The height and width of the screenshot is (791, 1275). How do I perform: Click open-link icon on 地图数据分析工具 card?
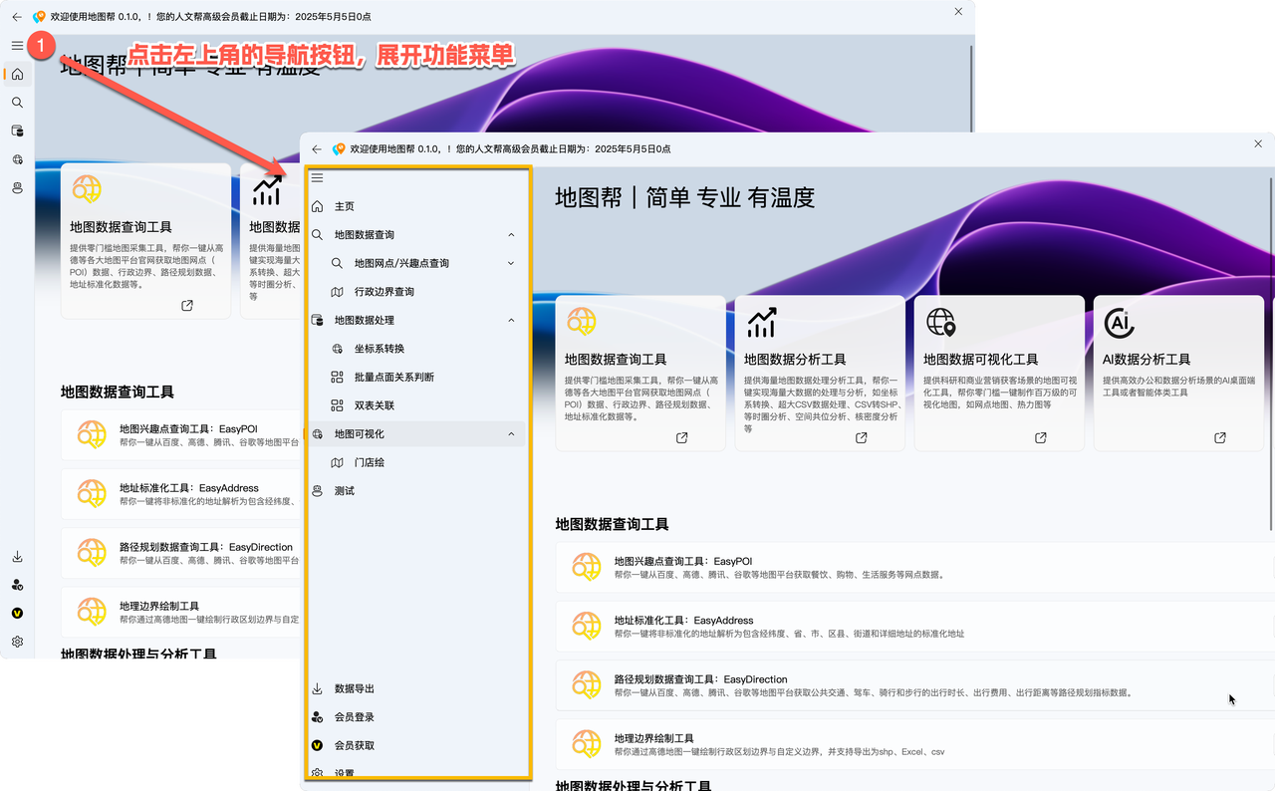point(862,438)
